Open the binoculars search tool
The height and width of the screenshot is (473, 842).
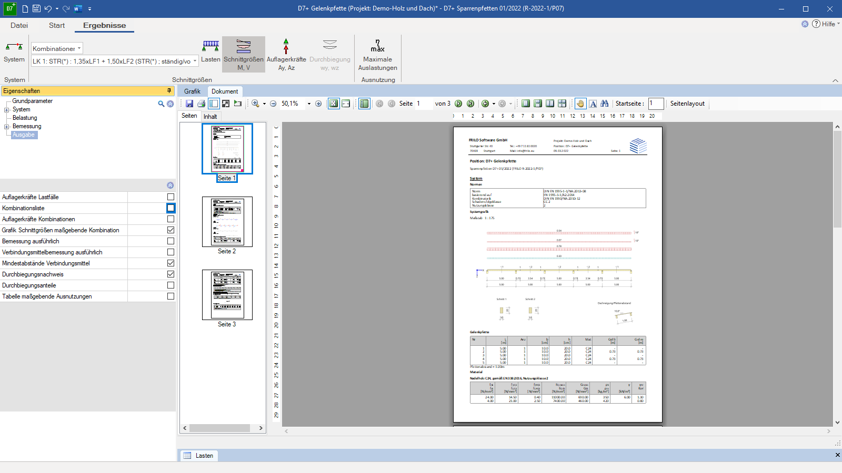click(605, 104)
